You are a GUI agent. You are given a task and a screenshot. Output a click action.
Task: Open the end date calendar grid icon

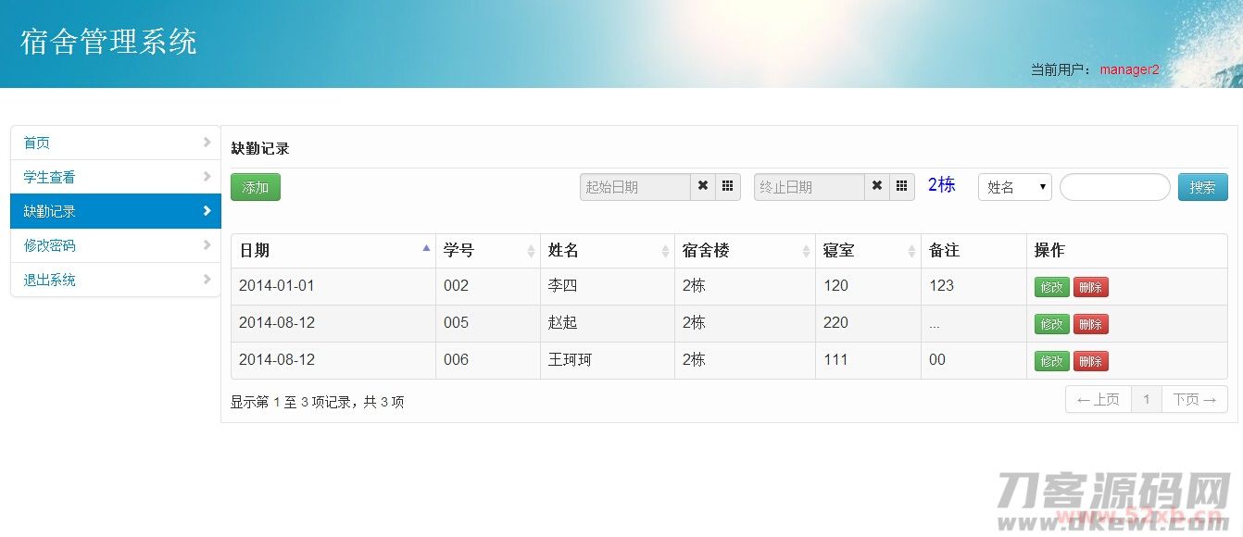click(x=902, y=187)
